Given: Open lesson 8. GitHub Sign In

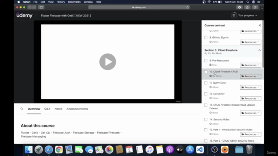Looking at the screenshot, I should (x=219, y=38).
